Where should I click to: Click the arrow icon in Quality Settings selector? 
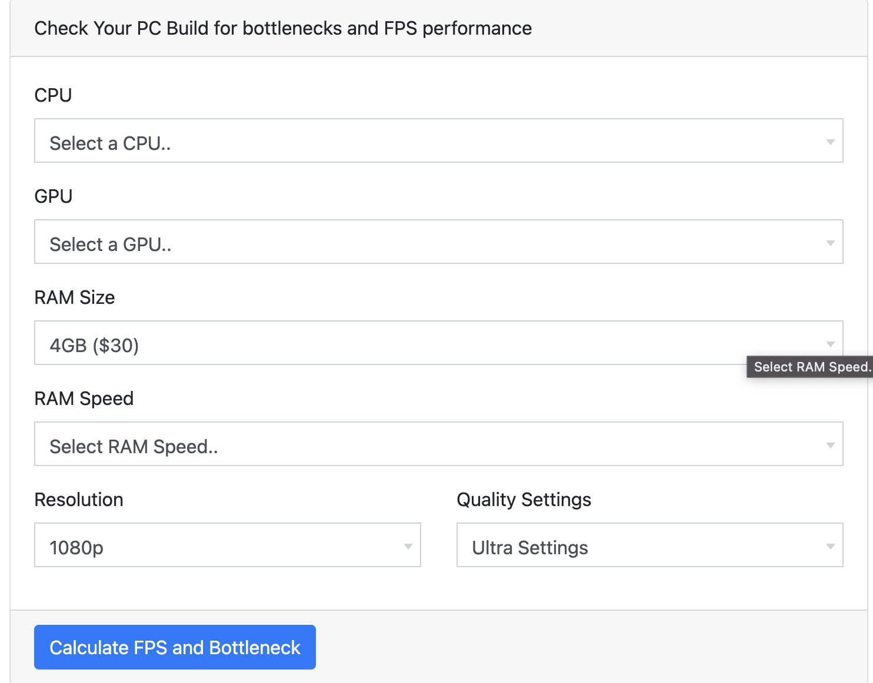click(x=830, y=546)
